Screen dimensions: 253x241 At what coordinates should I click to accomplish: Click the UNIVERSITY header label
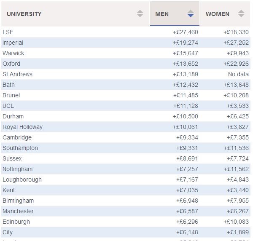24,14
